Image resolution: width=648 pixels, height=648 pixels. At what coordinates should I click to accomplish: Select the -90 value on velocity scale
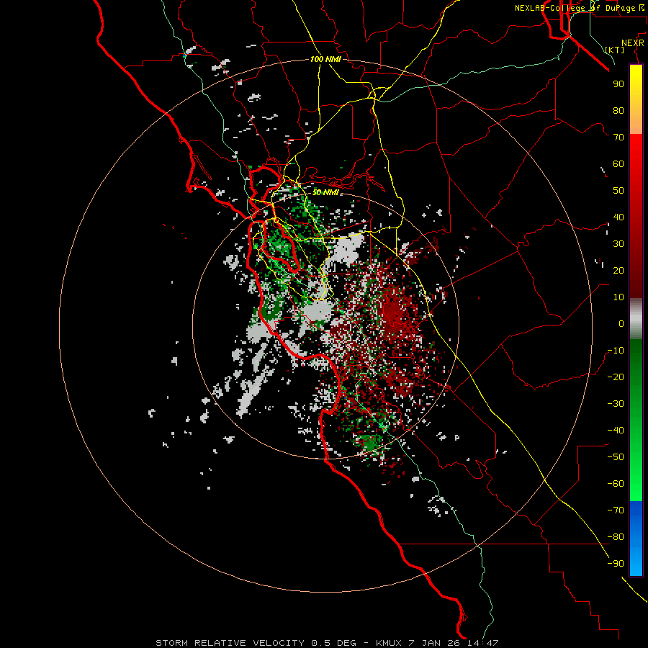pyautogui.click(x=616, y=564)
